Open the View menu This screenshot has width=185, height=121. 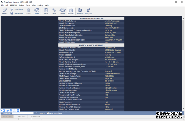tap(34, 5)
